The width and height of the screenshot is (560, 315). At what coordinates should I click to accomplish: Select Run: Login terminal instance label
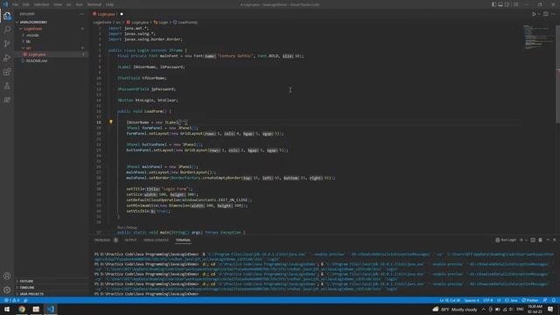506,240
